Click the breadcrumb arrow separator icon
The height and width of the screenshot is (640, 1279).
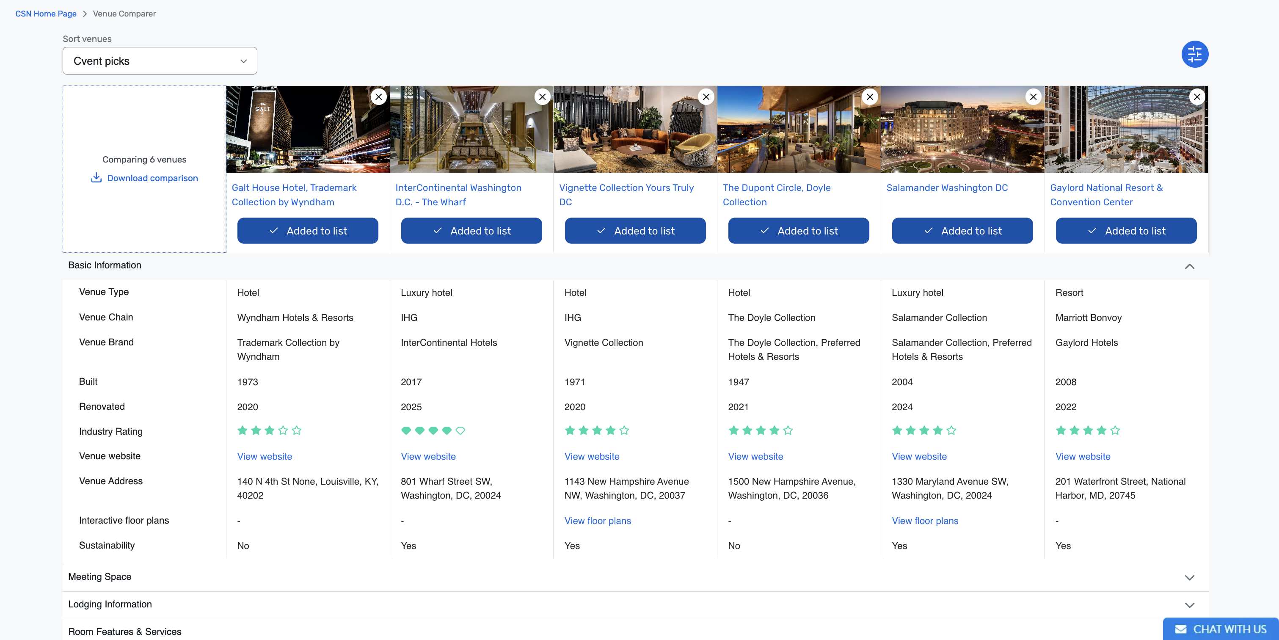click(x=85, y=14)
